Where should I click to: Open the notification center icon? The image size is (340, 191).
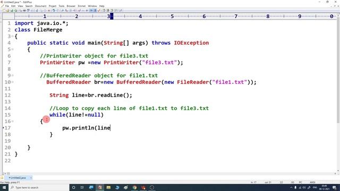coord(334,187)
